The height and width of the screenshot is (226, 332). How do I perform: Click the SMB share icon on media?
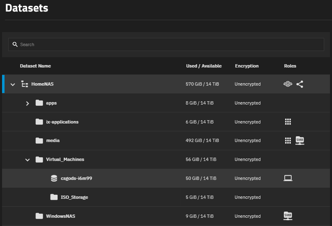coord(300,141)
